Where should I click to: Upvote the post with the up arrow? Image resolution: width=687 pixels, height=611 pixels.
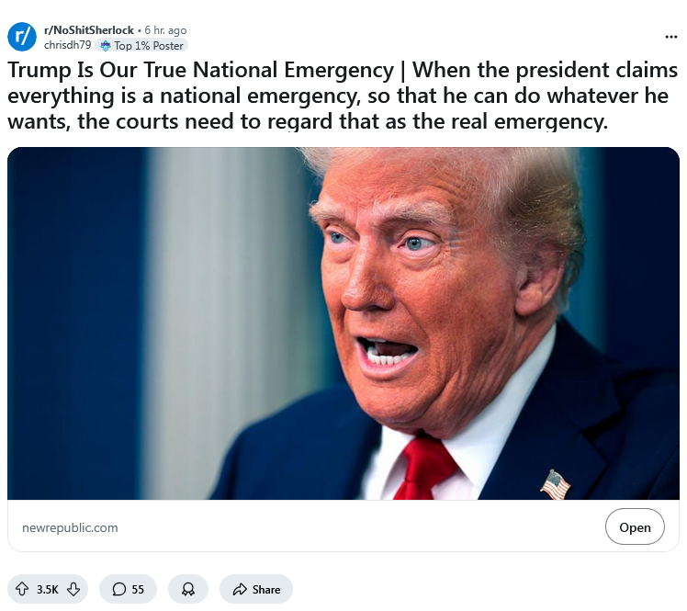coord(22,589)
